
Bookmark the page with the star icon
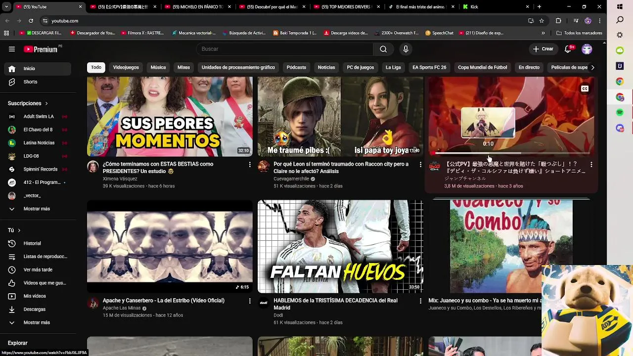tap(542, 21)
